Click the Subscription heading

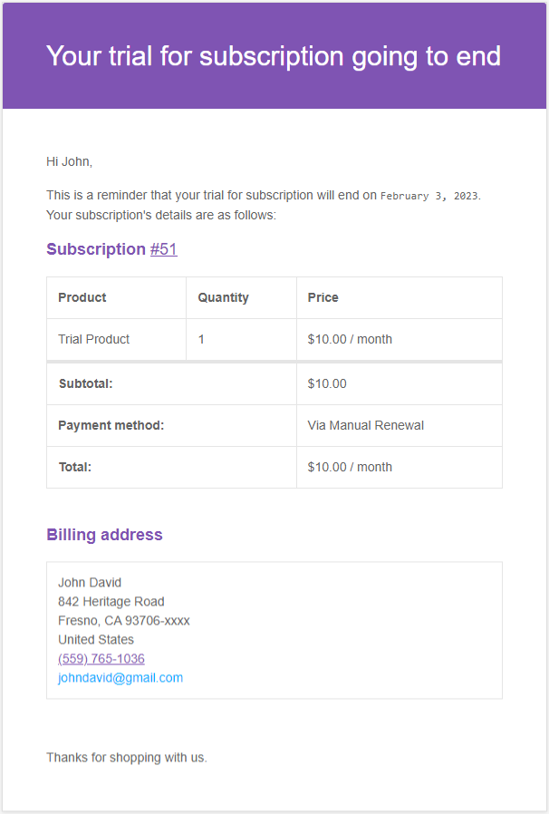click(95, 249)
